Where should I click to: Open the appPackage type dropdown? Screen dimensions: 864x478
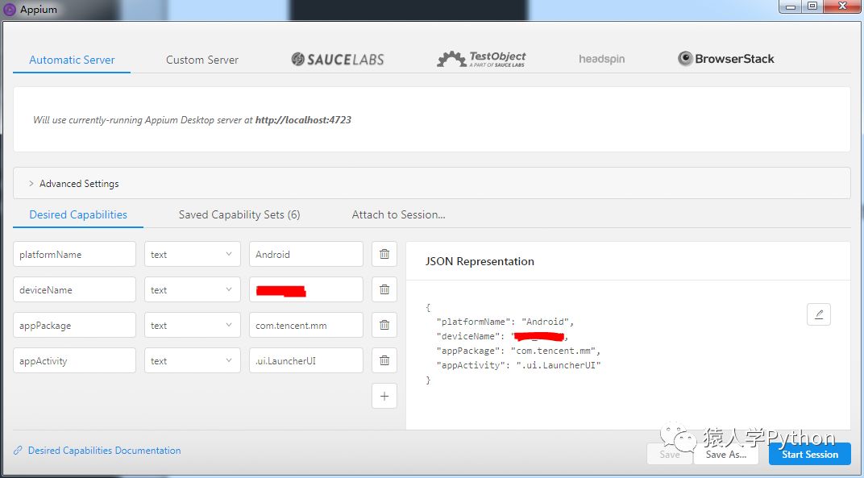point(193,326)
